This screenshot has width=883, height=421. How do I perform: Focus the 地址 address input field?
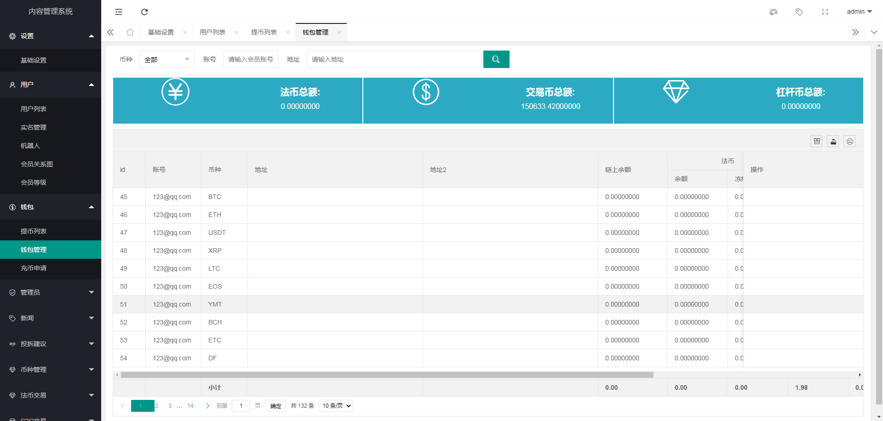pos(394,59)
